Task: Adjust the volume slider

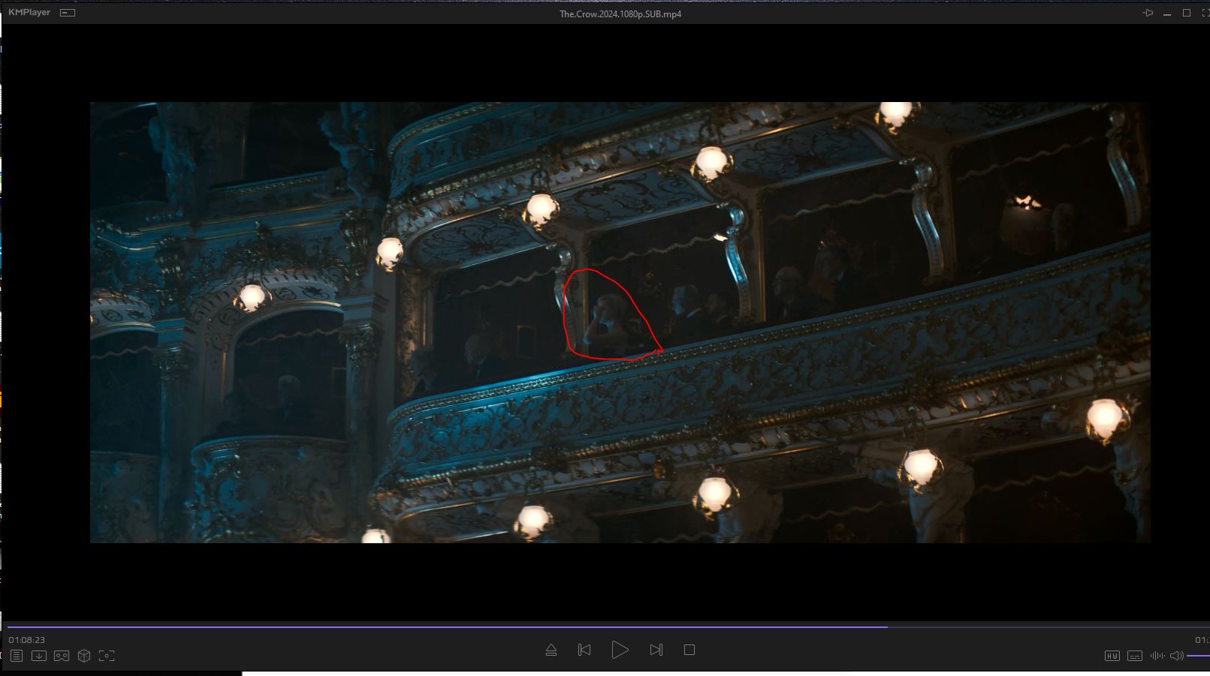Action: [1198, 656]
